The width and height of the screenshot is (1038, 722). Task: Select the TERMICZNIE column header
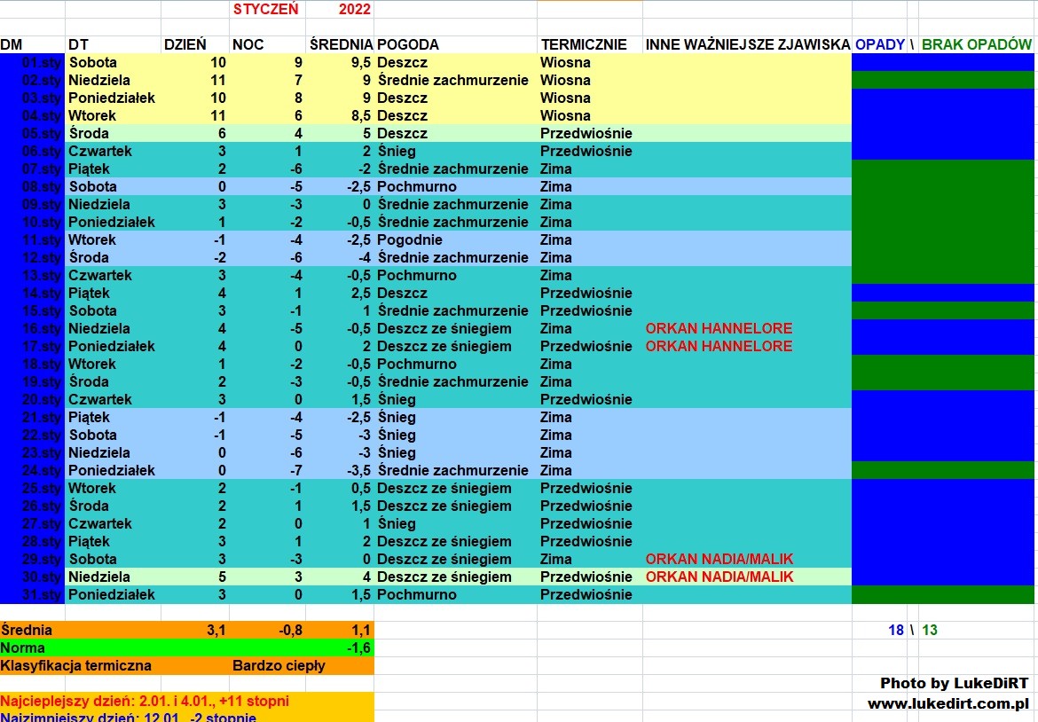click(584, 44)
